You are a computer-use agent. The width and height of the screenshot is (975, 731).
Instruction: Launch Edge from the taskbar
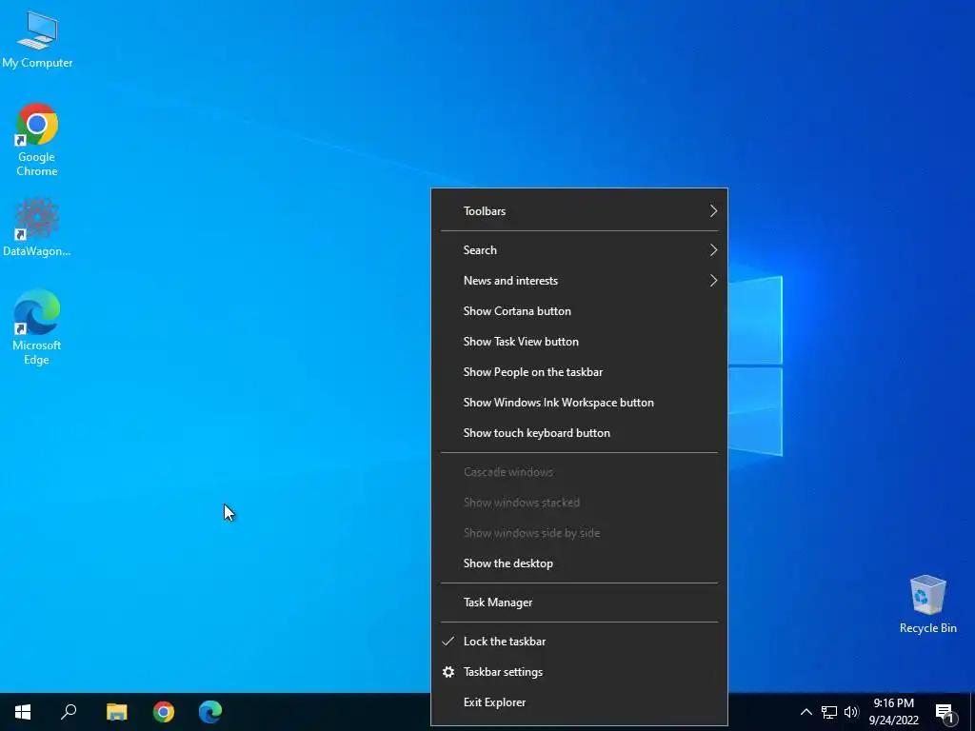click(210, 712)
